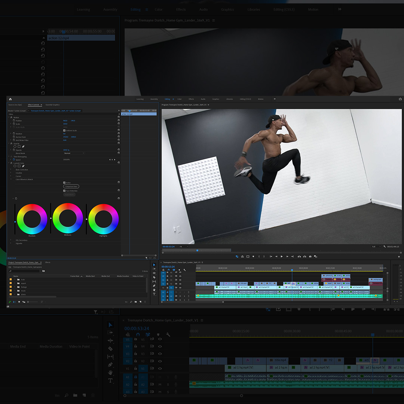
Task: Show more workspaces chevron in front window
Action: pyautogui.click(x=275, y=99)
